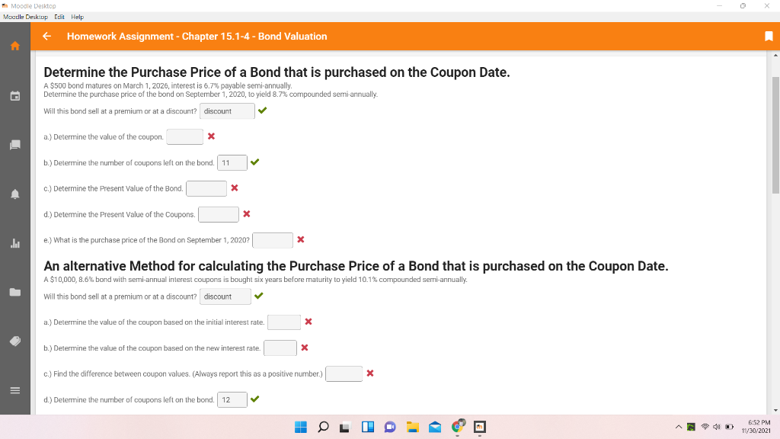Open File Explorer from the taskbar

412,427
